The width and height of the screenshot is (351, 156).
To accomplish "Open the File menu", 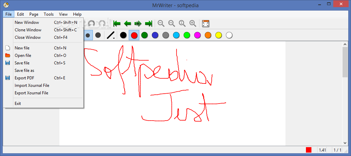I will [x=9, y=14].
